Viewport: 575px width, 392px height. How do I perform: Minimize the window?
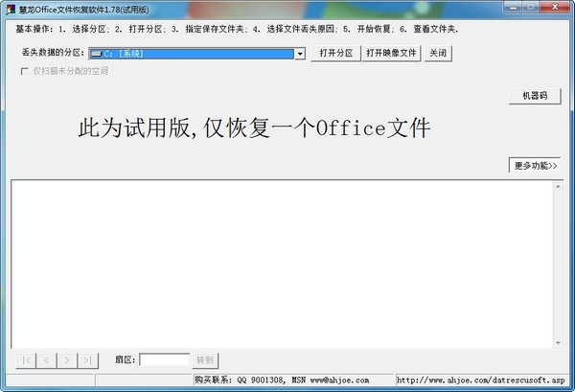514,8
